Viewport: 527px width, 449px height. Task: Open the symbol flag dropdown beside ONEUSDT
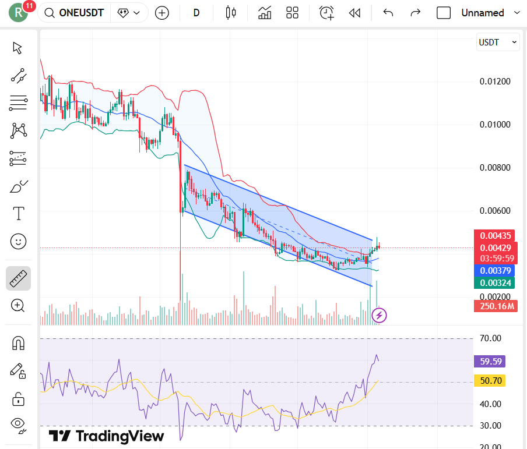click(x=129, y=12)
